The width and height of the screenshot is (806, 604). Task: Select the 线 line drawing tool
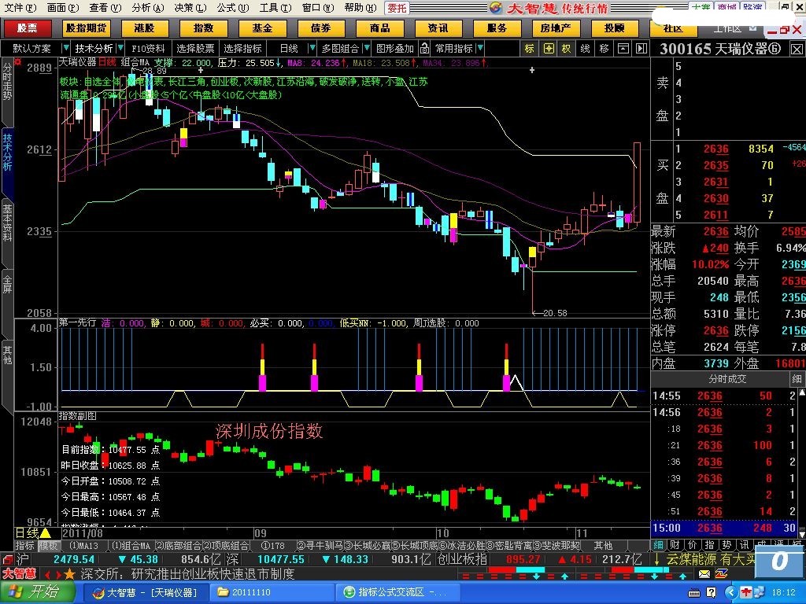click(x=585, y=49)
